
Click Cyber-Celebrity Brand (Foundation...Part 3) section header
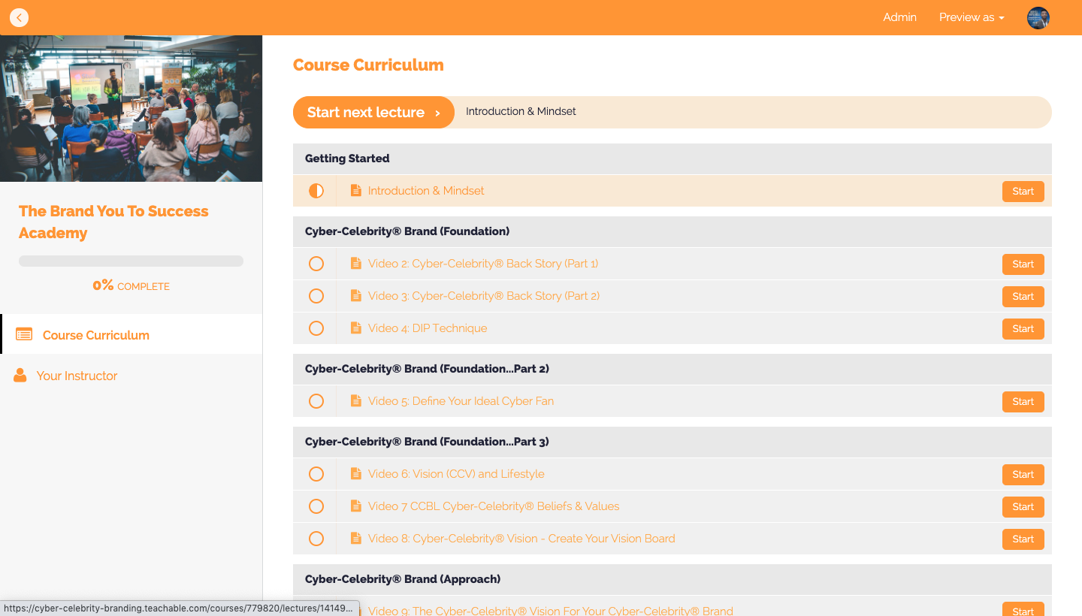coord(672,442)
